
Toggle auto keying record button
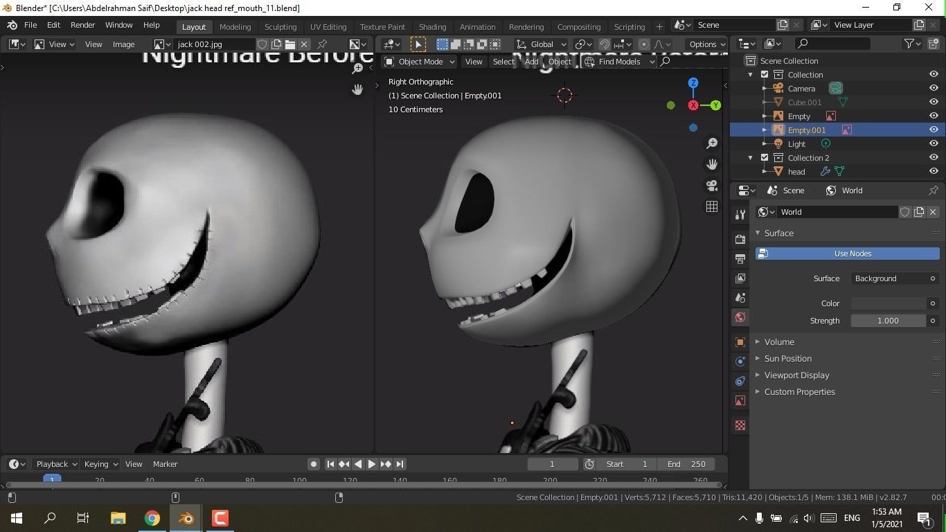314,464
